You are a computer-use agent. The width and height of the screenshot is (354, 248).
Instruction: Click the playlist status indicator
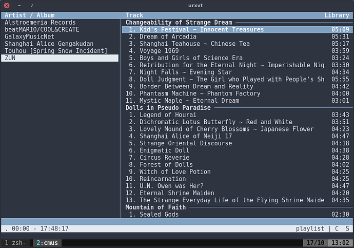(310, 228)
